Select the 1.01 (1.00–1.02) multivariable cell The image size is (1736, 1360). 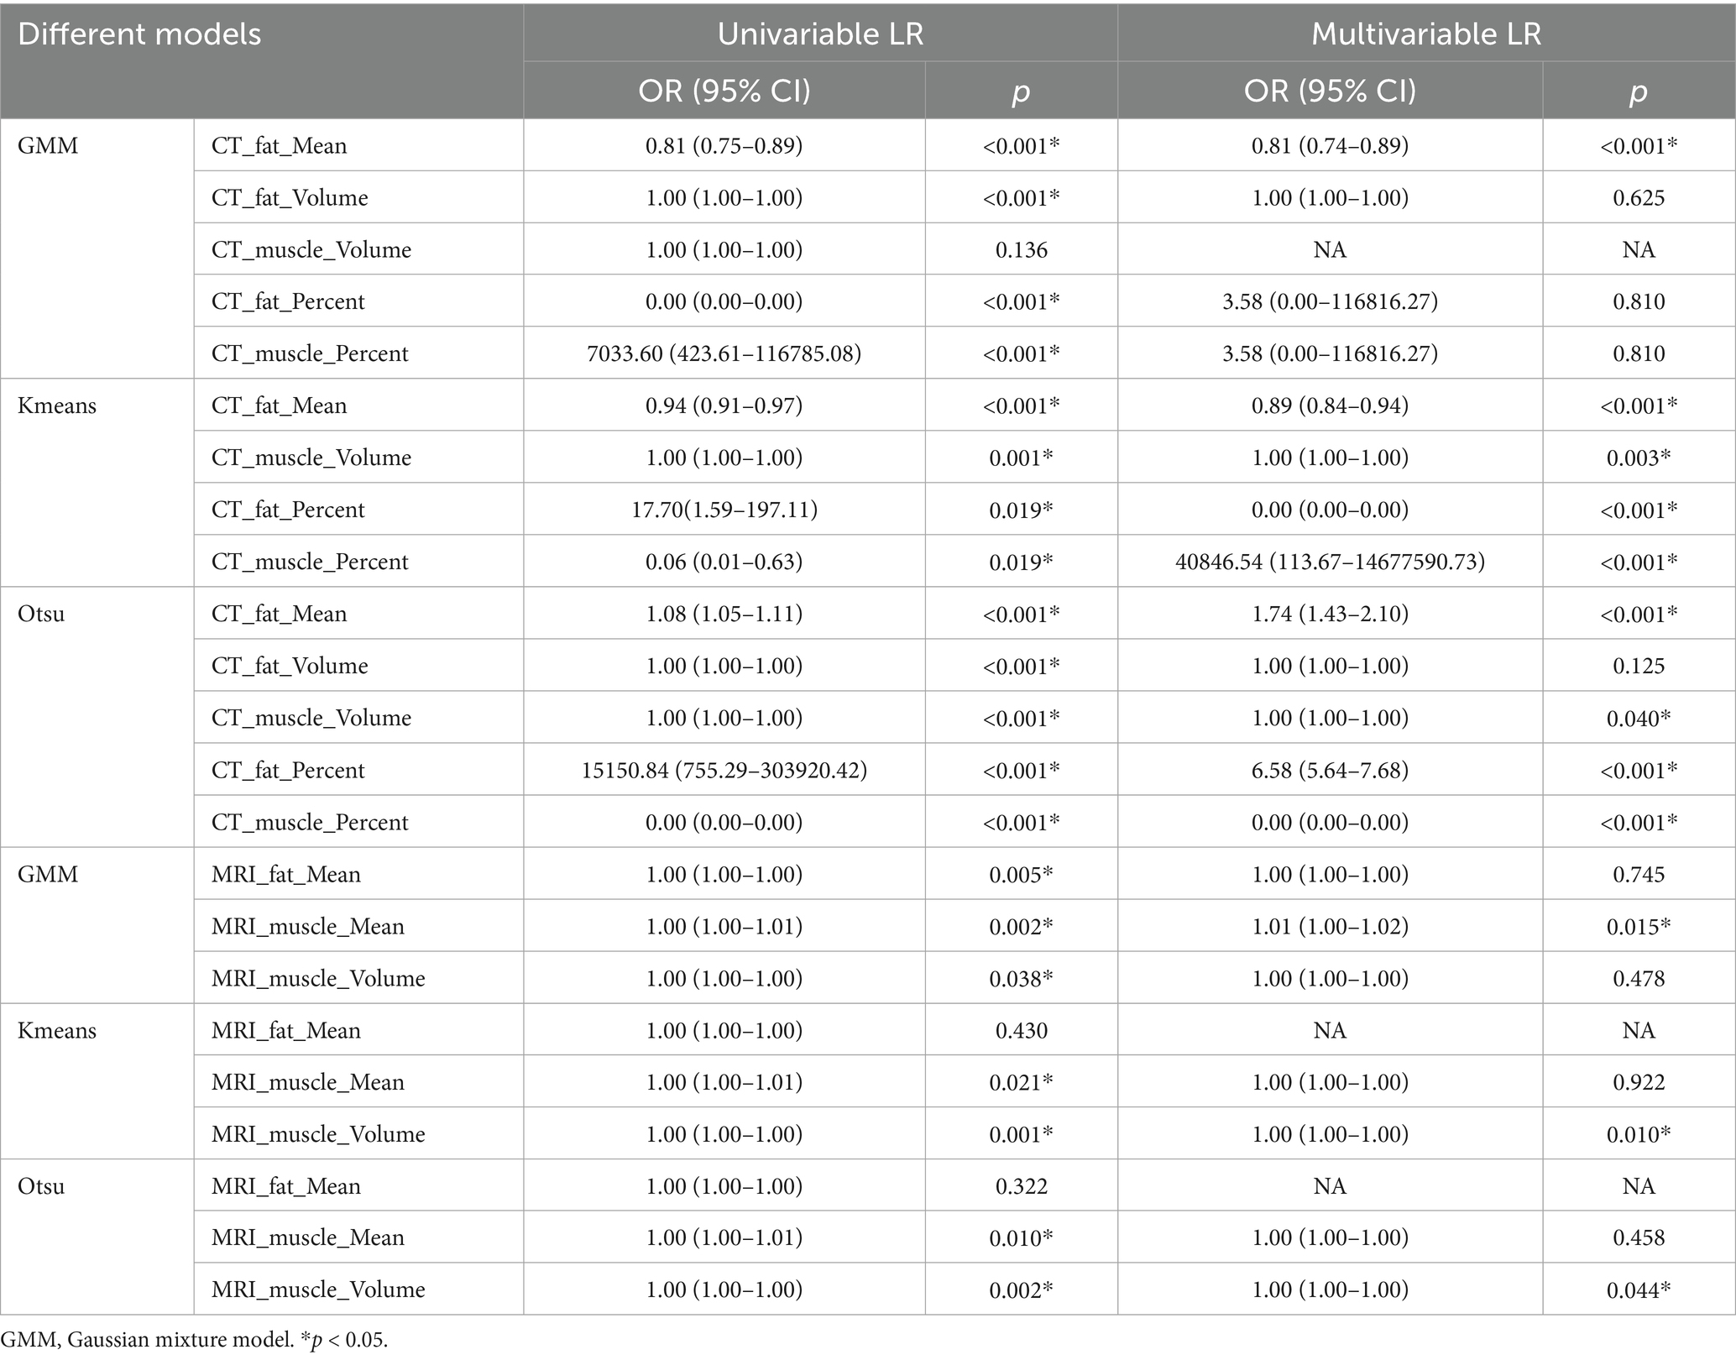[1330, 927]
